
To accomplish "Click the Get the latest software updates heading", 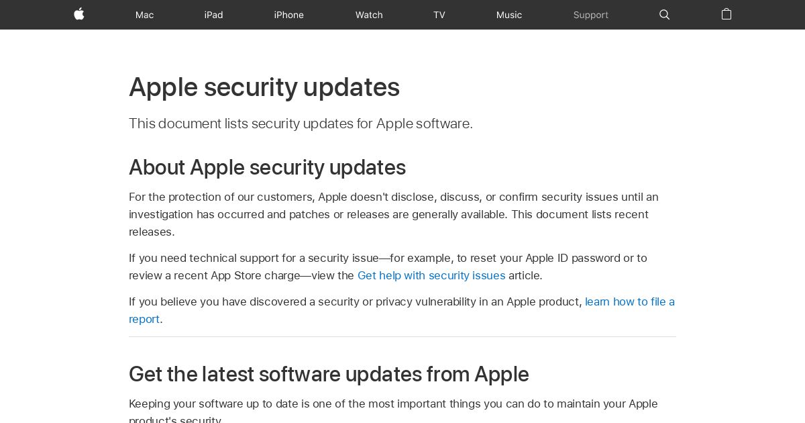I will [x=329, y=374].
